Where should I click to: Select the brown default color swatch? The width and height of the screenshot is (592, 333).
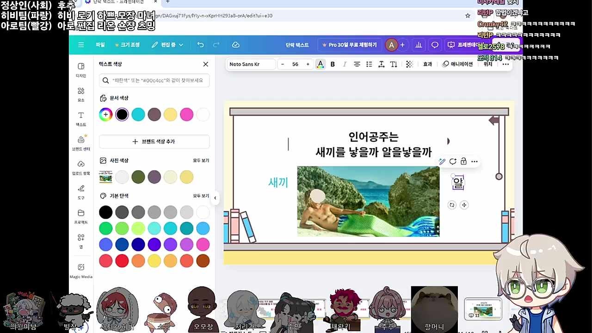[203, 261]
